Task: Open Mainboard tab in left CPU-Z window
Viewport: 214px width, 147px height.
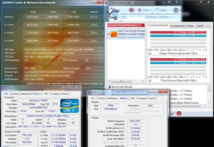Action: [26, 94]
